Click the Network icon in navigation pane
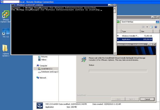Image resolution: width=160 pixels, height=110 pixels. (38, 78)
